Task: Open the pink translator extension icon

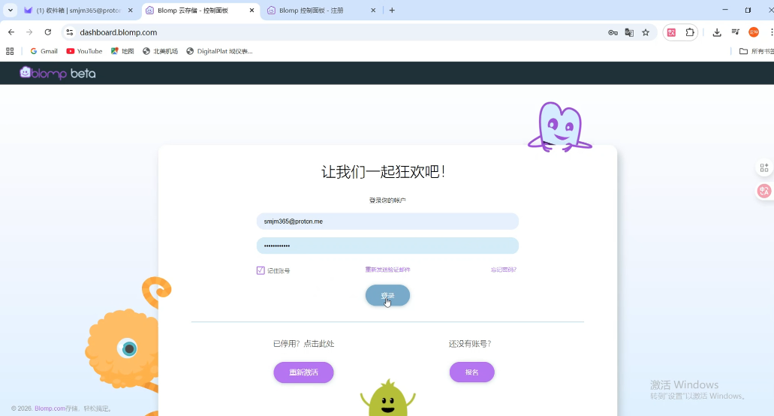Action: coord(671,32)
